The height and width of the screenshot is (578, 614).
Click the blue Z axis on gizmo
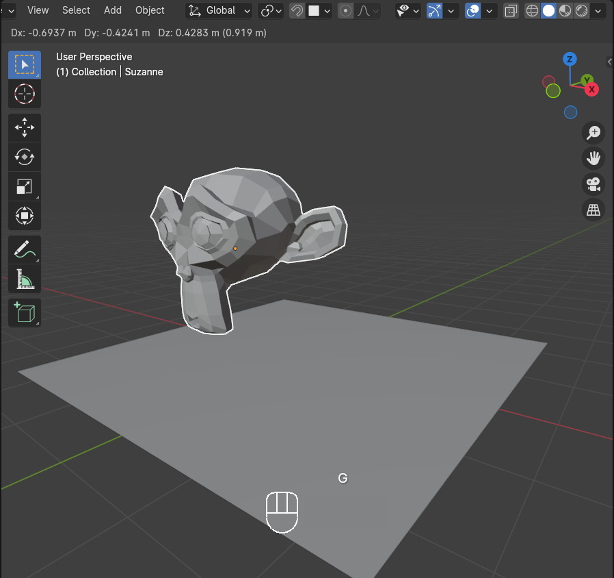pos(570,59)
